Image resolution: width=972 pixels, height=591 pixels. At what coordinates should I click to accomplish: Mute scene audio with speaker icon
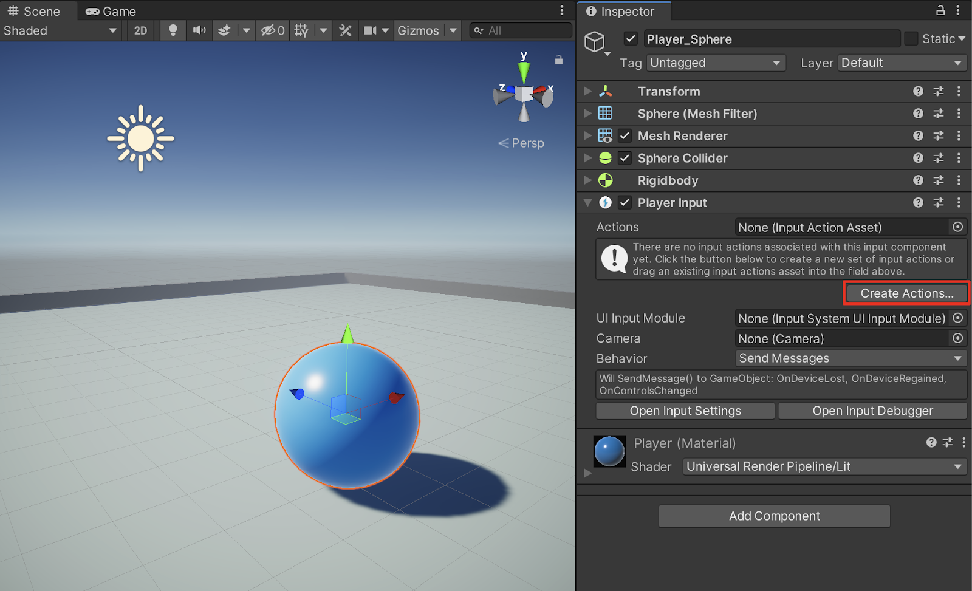[x=199, y=30]
